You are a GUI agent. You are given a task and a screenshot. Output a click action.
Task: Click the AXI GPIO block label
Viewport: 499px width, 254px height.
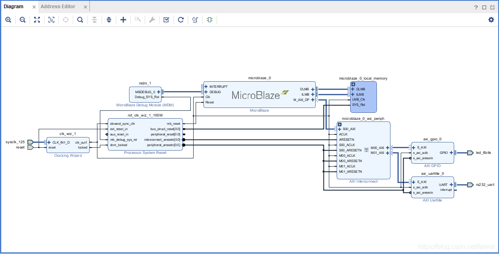(432, 166)
